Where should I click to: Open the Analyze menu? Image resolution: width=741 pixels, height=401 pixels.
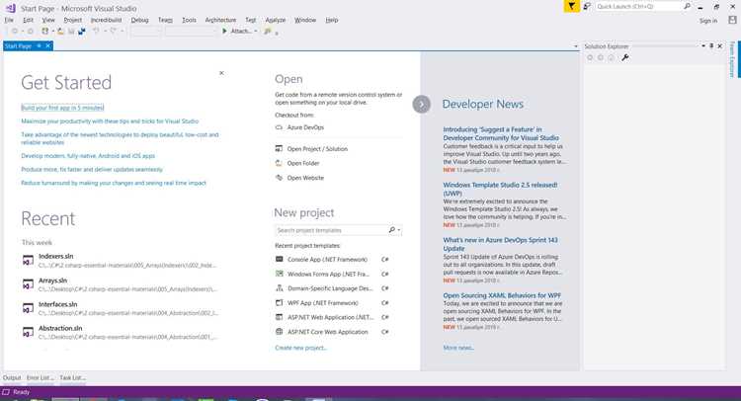click(x=275, y=20)
